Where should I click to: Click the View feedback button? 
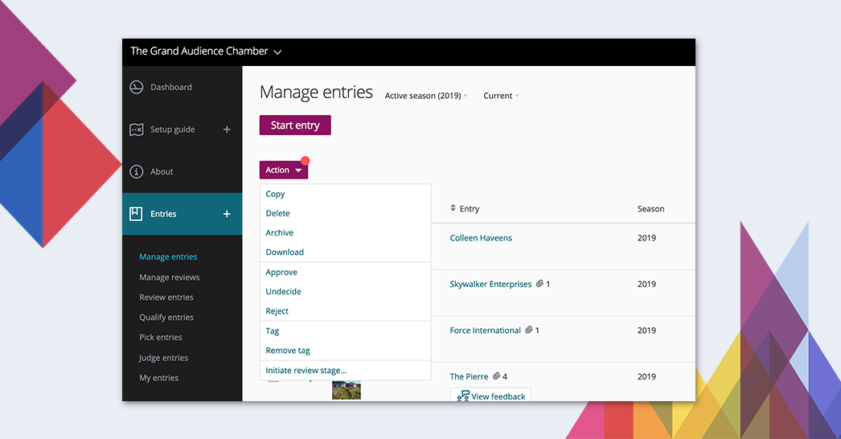pos(490,396)
